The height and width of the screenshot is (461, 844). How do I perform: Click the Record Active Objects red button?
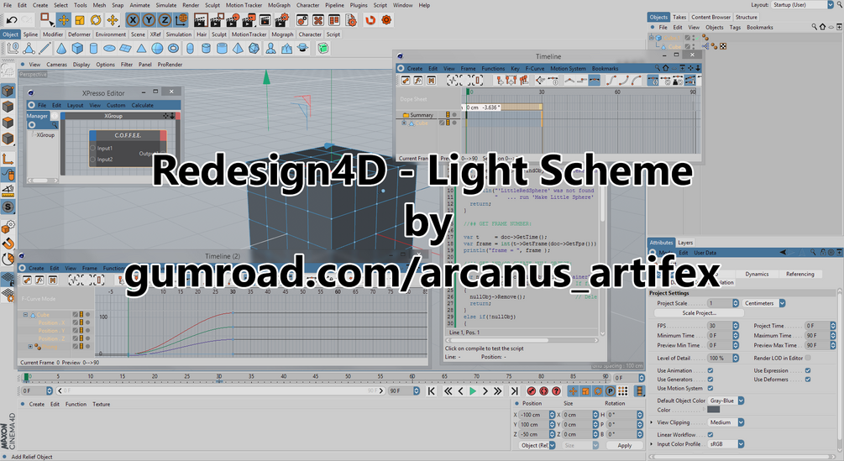[x=532, y=391]
